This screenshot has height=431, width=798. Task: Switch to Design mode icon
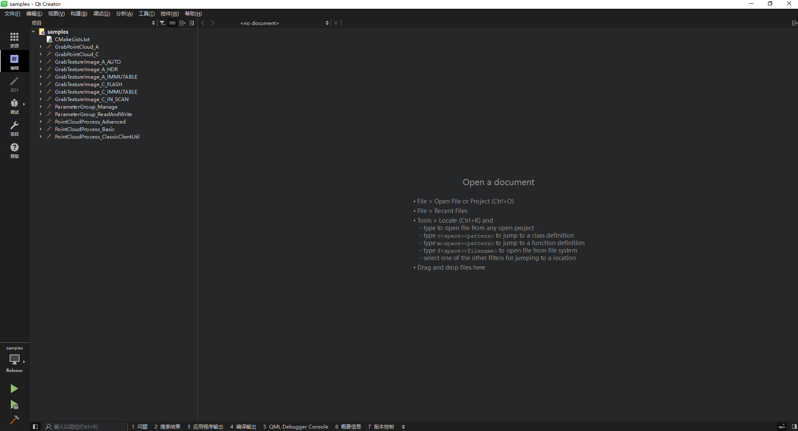coord(15,84)
